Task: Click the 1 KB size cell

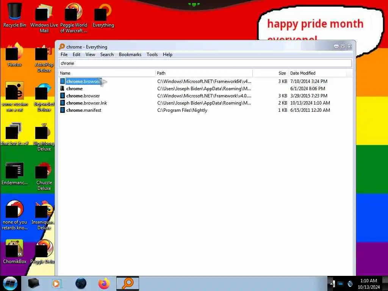Action: pyautogui.click(x=283, y=110)
